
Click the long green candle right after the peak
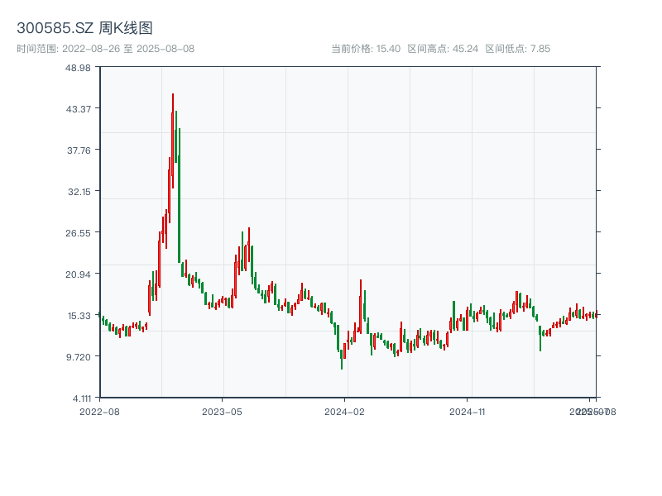[179, 198]
